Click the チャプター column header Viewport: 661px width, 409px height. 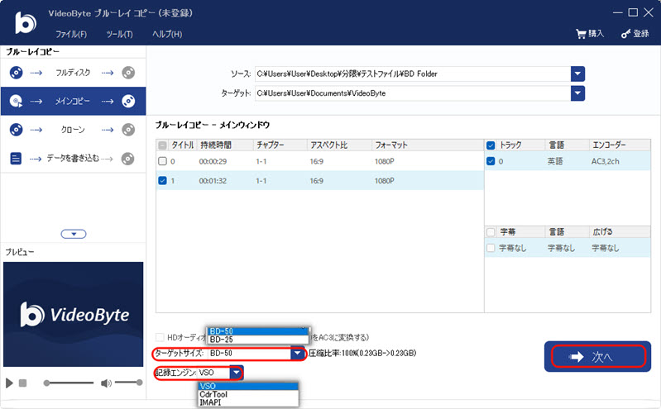click(280, 145)
